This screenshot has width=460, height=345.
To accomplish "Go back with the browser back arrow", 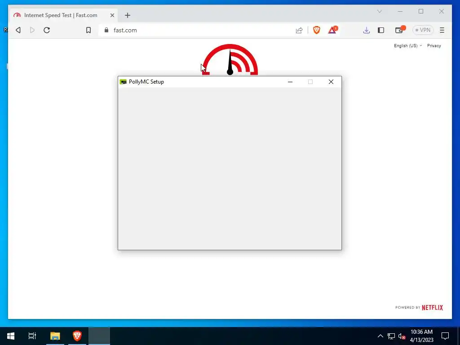I will coord(18,30).
